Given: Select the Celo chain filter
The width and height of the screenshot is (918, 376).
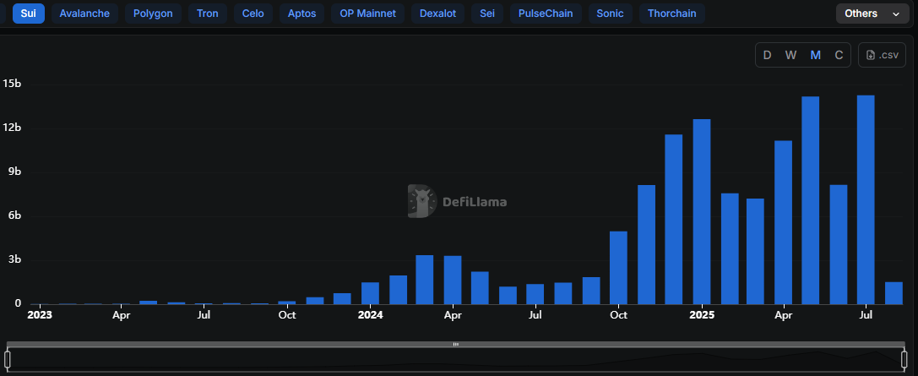Looking at the screenshot, I should click(x=253, y=14).
